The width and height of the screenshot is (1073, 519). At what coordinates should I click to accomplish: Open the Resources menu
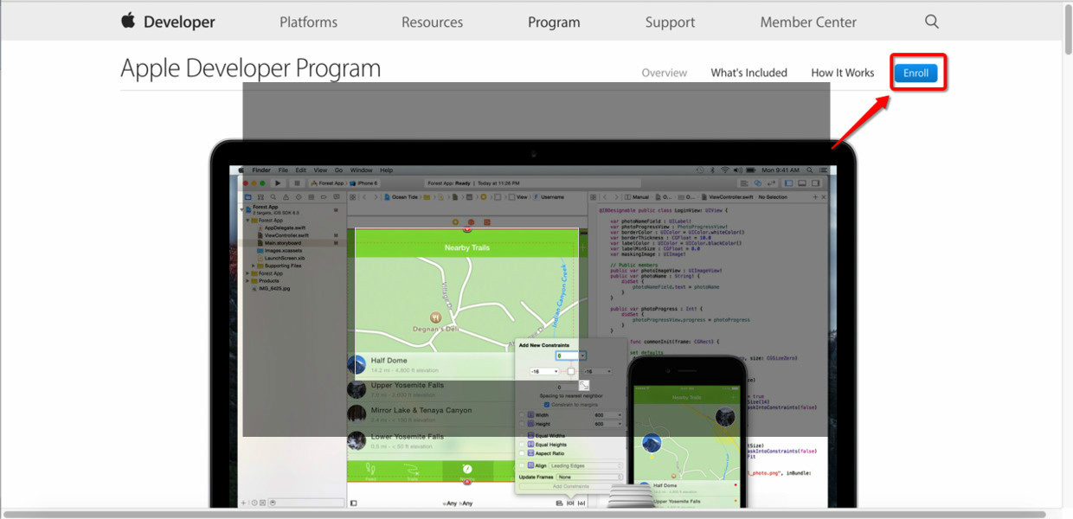pos(432,22)
